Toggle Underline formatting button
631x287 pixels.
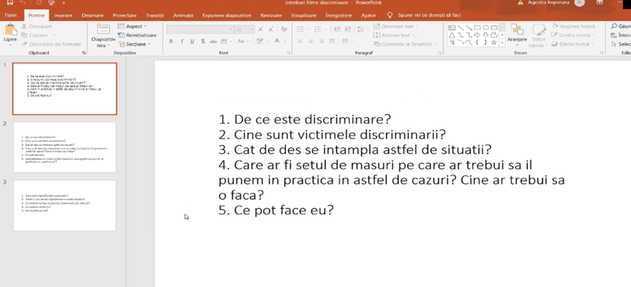point(192,41)
